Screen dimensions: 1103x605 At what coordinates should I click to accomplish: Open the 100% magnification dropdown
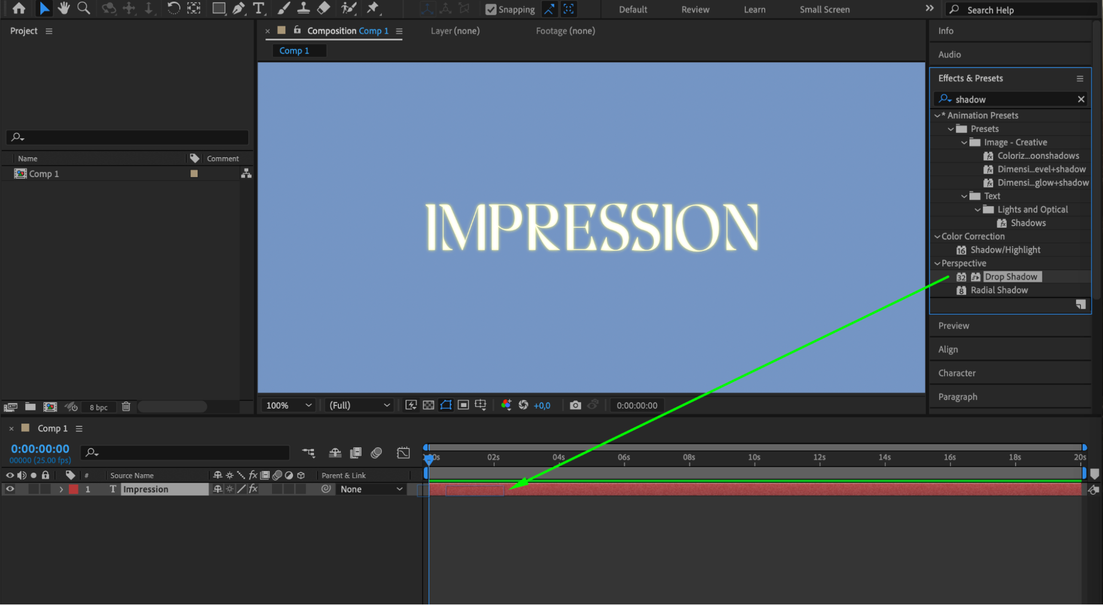click(289, 405)
